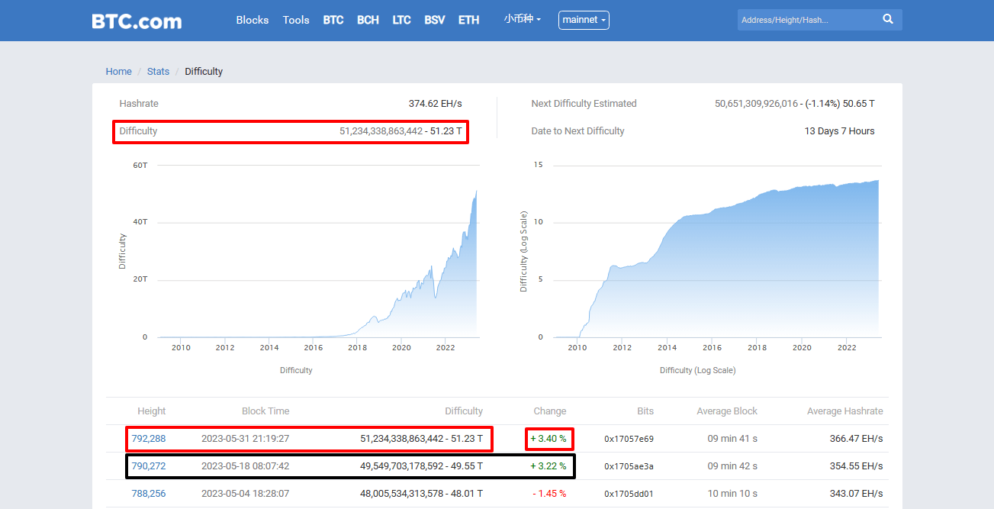Viewport: 994px width, 509px height.
Task: Click block time 2023-05-31 21:19:27
Action: [x=245, y=439]
